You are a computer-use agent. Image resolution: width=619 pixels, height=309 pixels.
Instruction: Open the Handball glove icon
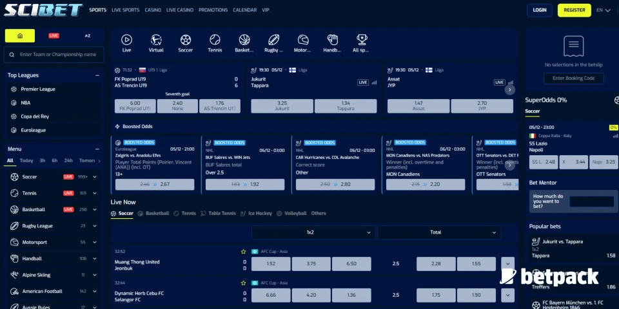point(333,39)
